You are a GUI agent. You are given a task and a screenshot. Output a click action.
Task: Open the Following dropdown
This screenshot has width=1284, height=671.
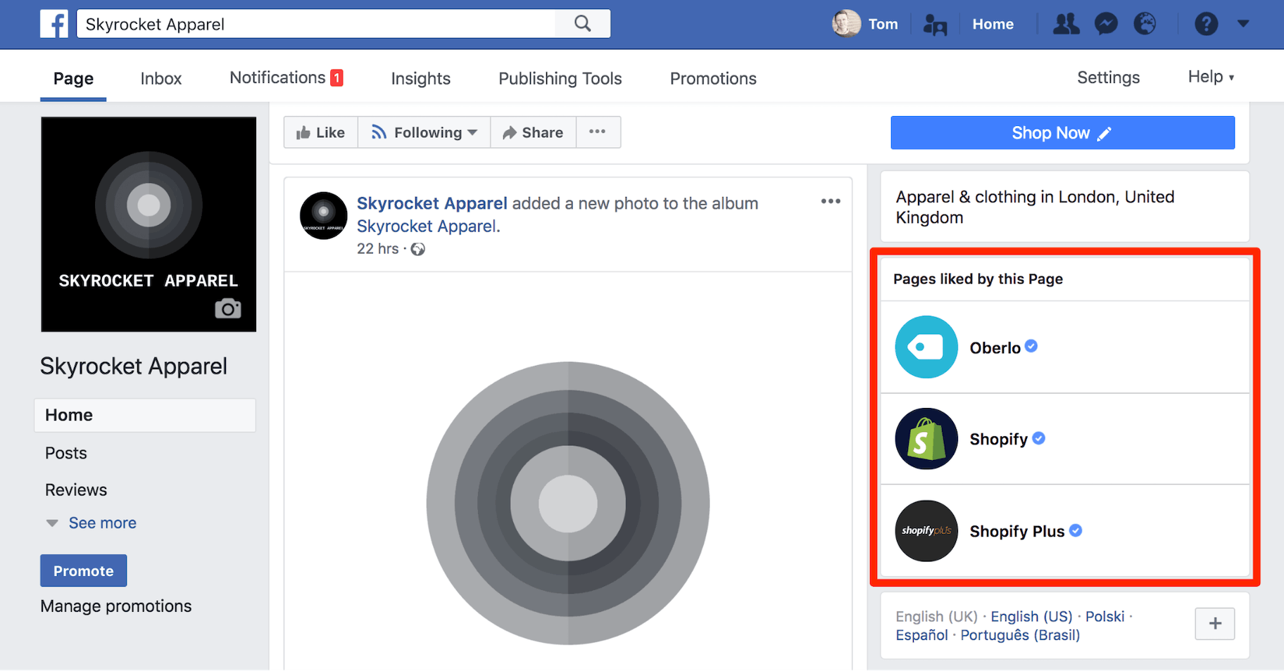424,132
